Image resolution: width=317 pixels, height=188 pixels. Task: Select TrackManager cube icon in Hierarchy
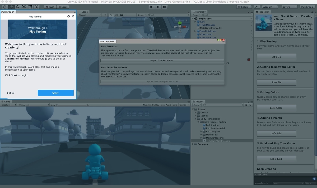[x=198, y=25]
